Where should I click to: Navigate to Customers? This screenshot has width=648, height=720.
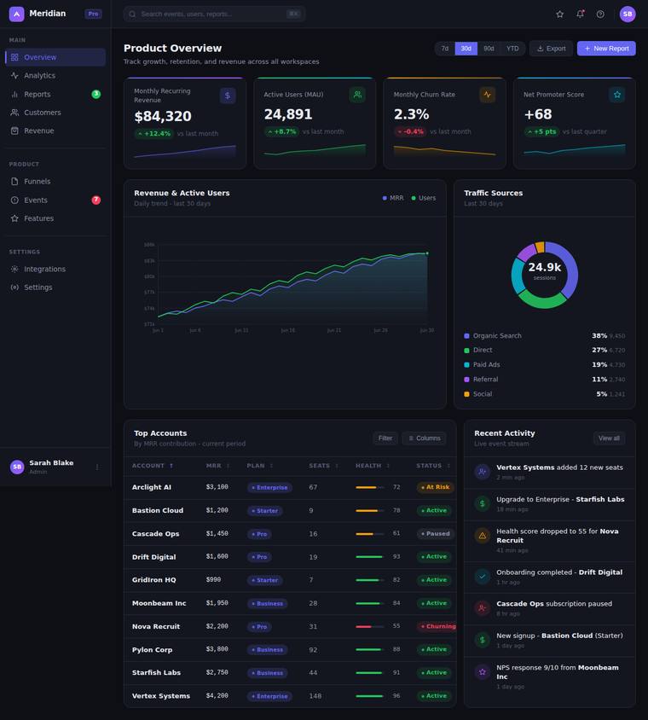[x=55, y=113]
